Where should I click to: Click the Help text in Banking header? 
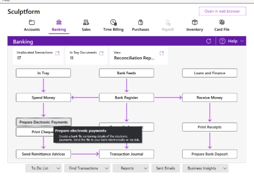tap(232, 41)
